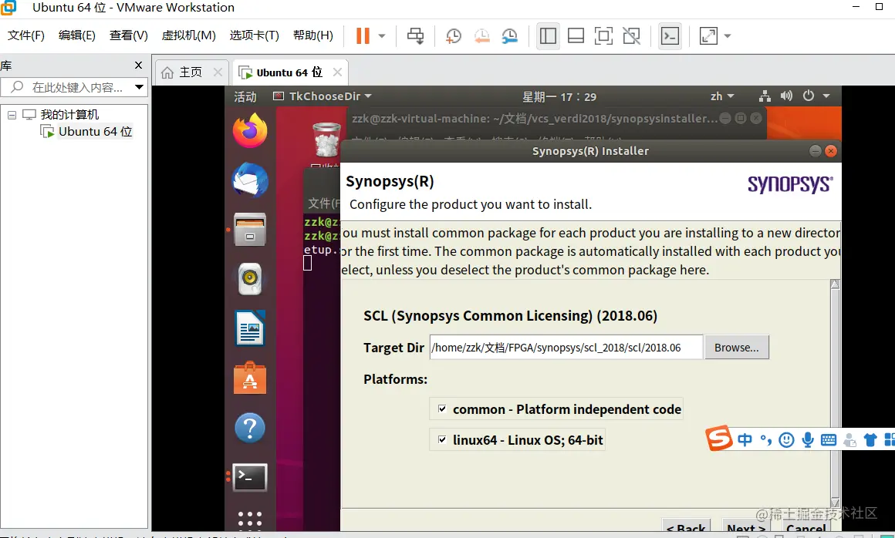Open the 编辑(E) menu
The width and height of the screenshot is (895, 538).
76,35
